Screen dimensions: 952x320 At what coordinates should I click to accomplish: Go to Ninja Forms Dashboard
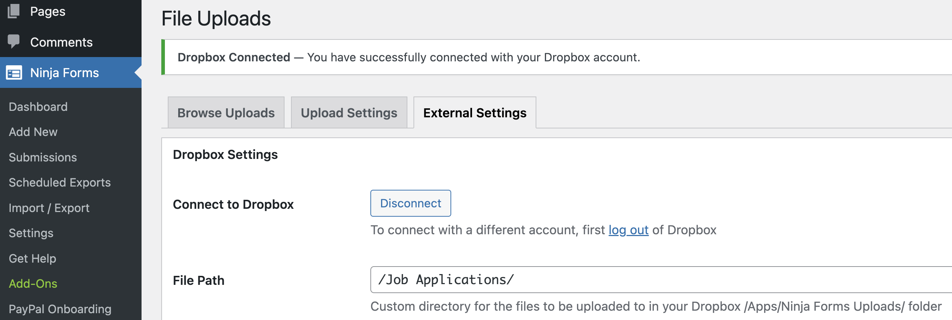click(x=38, y=107)
